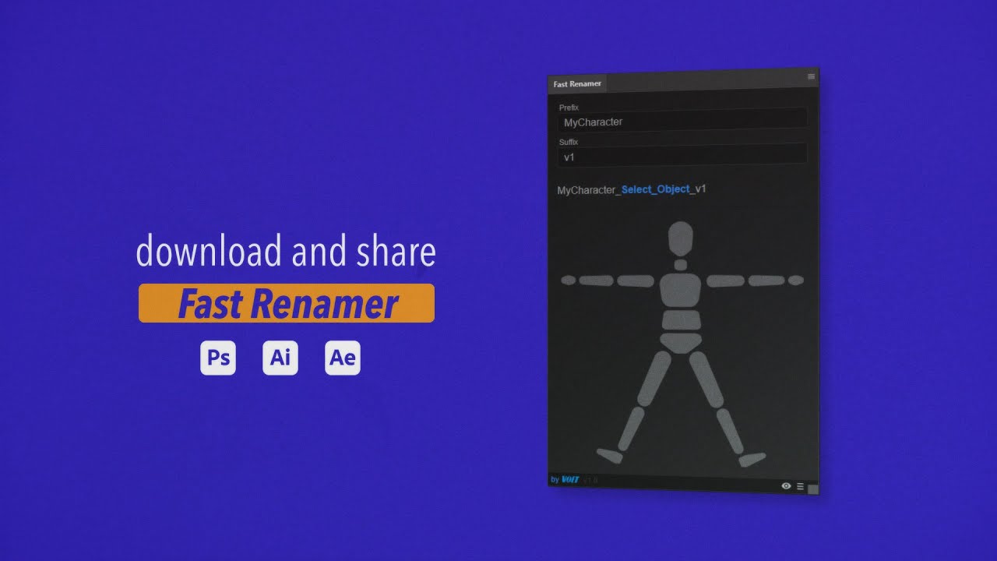Switch to the Fast Renamer tab
This screenshot has width=997, height=561.
pos(577,84)
